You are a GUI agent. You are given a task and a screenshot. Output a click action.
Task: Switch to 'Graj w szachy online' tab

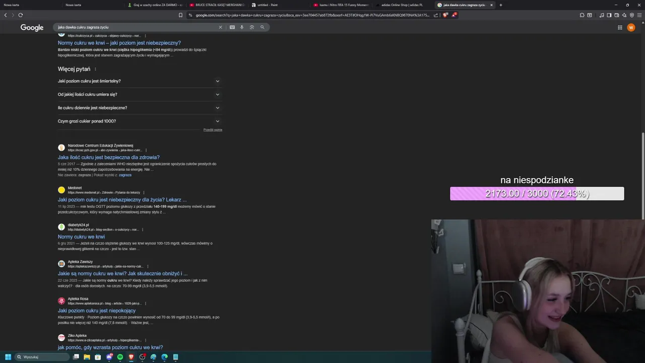(x=155, y=5)
